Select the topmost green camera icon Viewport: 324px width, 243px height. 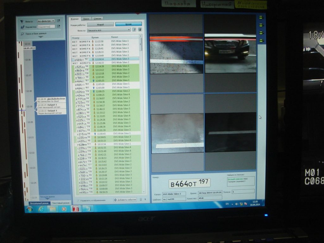261,18
